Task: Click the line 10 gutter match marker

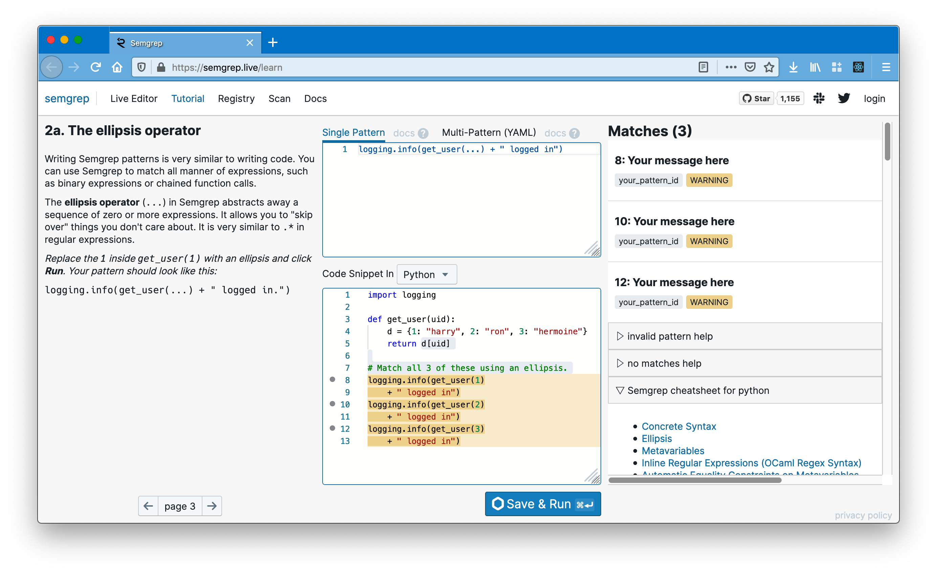Action: tap(332, 404)
